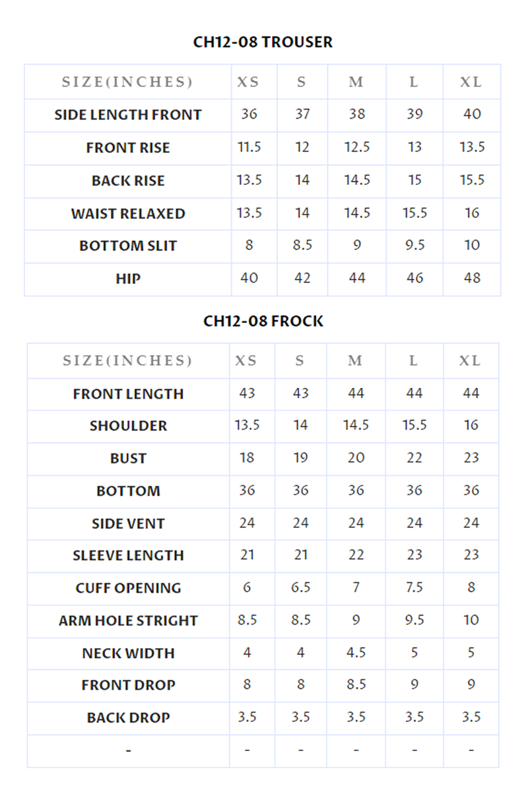Click the CH12-08 TROUSER table title

pos(263,42)
